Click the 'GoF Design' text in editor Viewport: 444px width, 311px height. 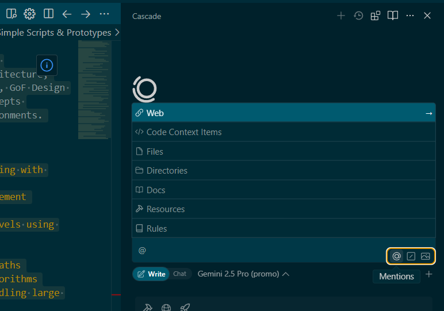click(37, 88)
